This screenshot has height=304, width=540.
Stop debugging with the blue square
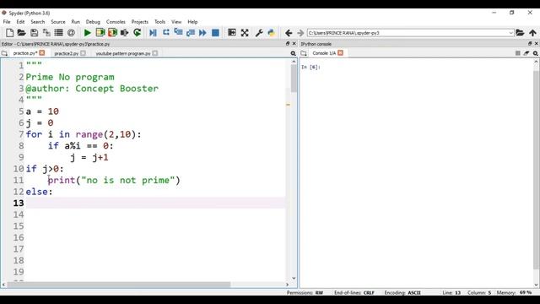[x=215, y=33]
